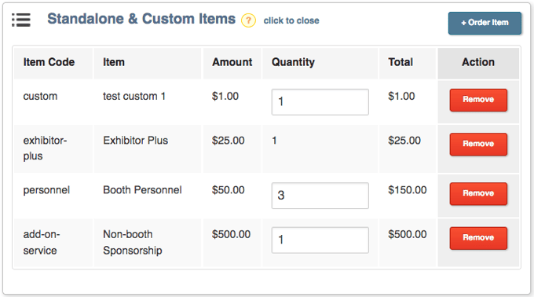Remove the Non-booth Sponsorship item
Screen dimensions: 534x297
pyautogui.click(x=478, y=238)
